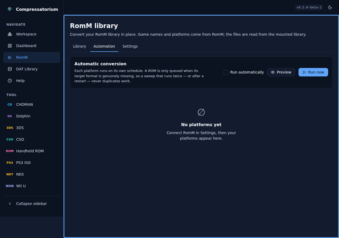
Task: Click the Help label in sidebar
Action: (x=20, y=81)
